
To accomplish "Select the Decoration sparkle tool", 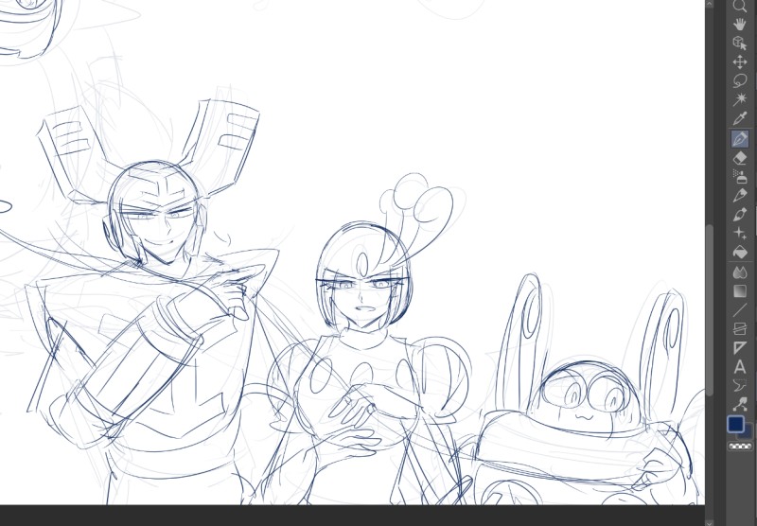I will click(x=740, y=233).
